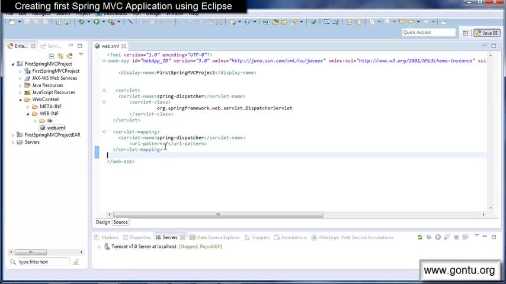
Task: Close the web.xml editor tab
Action: click(x=124, y=46)
